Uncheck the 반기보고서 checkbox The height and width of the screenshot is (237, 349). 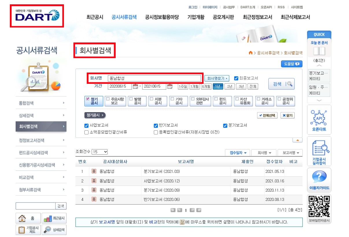point(156,126)
